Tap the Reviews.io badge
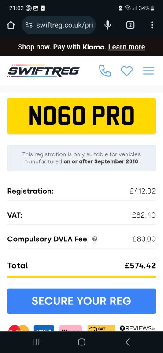Viewport: 163px width, 353px height. [137, 328]
